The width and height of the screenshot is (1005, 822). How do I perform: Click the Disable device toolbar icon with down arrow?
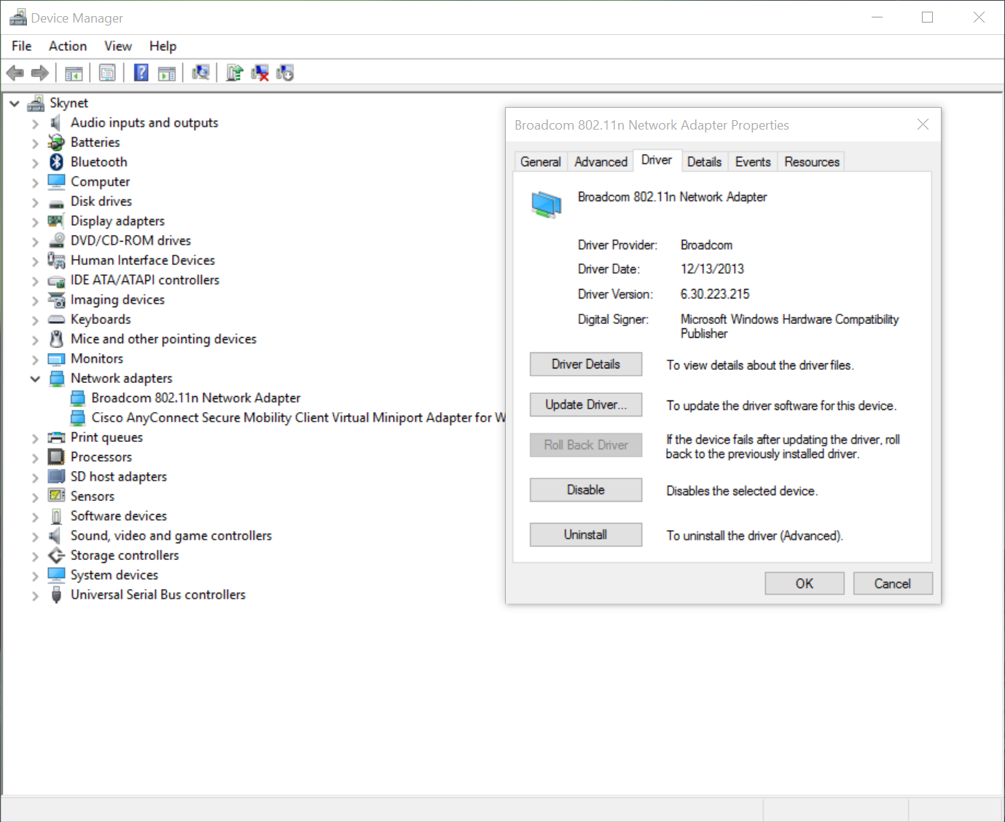pos(285,73)
